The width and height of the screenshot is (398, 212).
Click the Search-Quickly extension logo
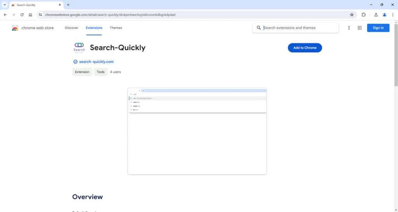tap(79, 48)
